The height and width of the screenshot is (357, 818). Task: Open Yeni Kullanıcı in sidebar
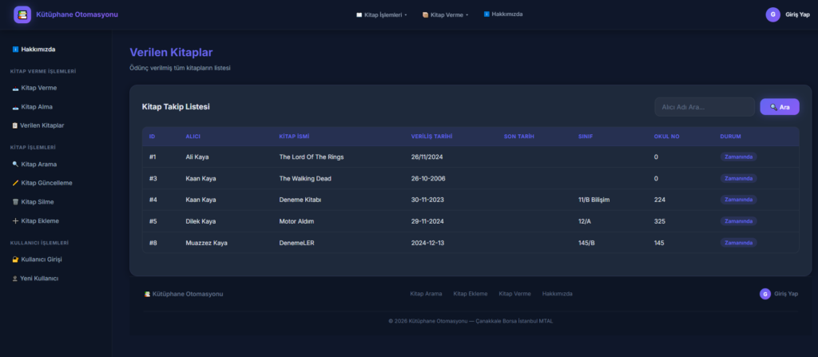pos(38,278)
